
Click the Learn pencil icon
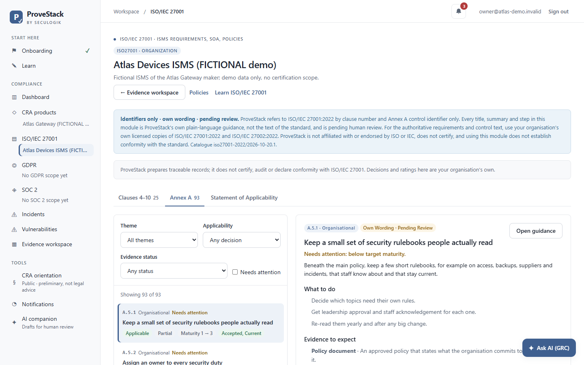[14, 66]
